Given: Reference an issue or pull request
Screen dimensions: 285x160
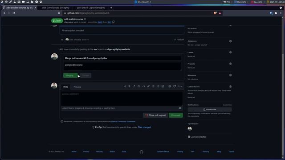Looking at the screenshot, I should click(175, 86).
